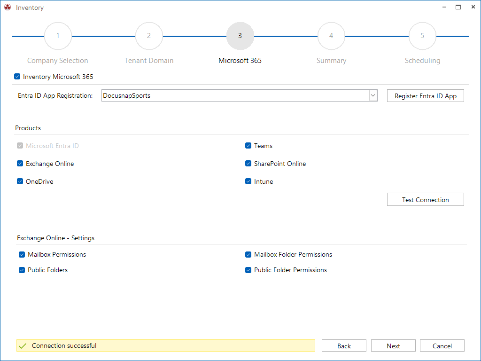Toggle the SharePoint Online checkbox
481x361 pixels.
tap(248, 163)
